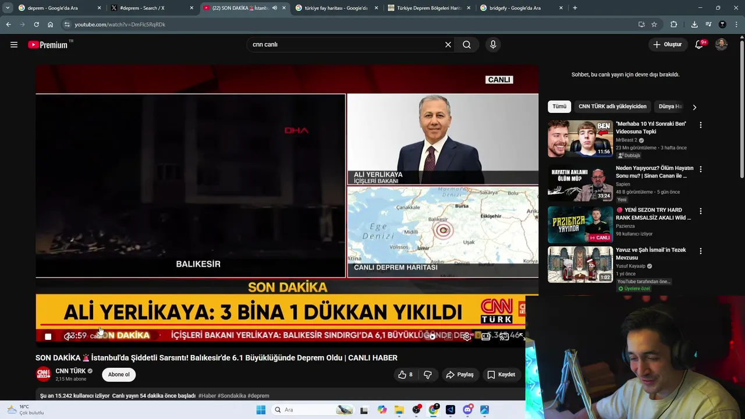The width and height of the screenshot is (745, 419).
Task: Open the CNN TÜRK channel name link
Action: point(70,371)
